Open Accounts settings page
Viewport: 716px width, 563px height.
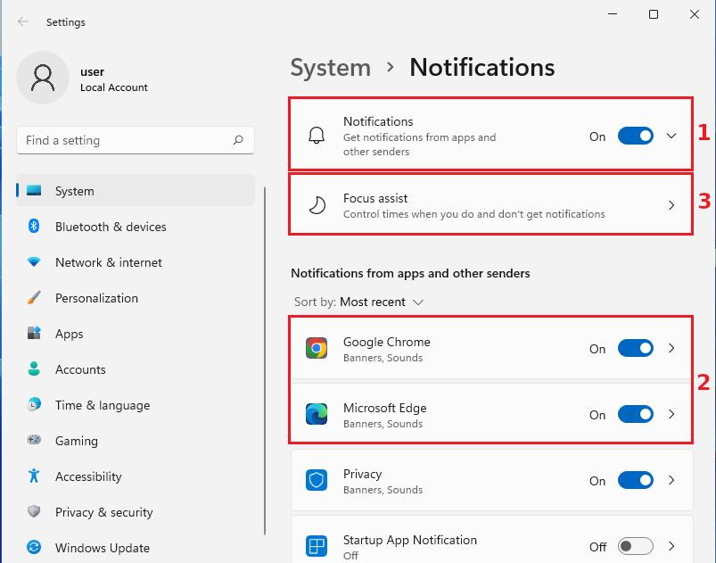tap(136, 368)
